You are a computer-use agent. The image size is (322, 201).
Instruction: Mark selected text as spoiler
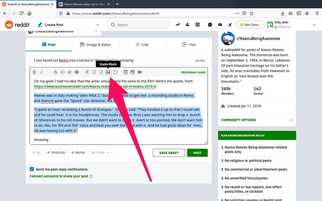[77, 72]
